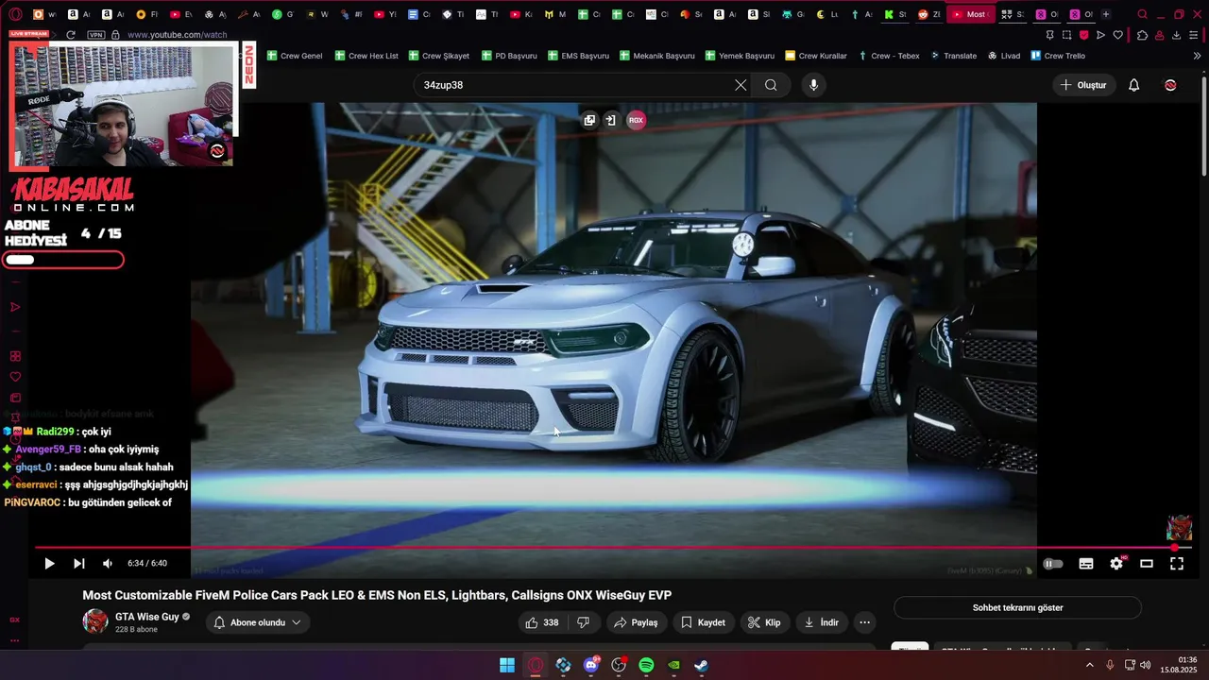This screenshot has width=1209, height=680.
Task: Open the Crew Kurallar bookmark folder
Action: pyautogui.click(x=816, y=56)
